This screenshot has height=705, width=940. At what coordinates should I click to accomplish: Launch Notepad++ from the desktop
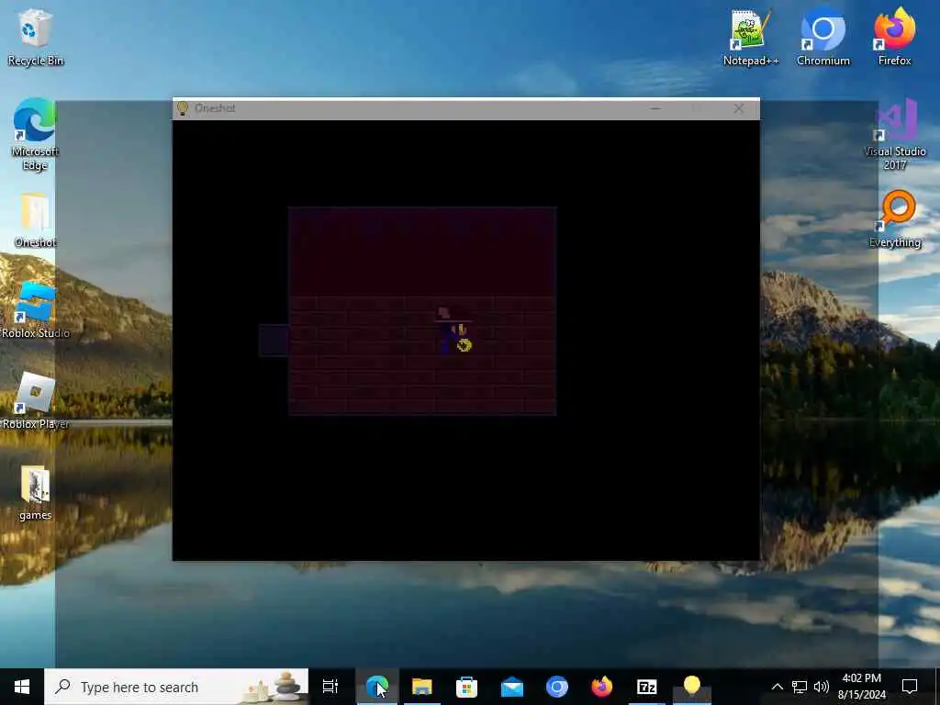tap(751, 37)
